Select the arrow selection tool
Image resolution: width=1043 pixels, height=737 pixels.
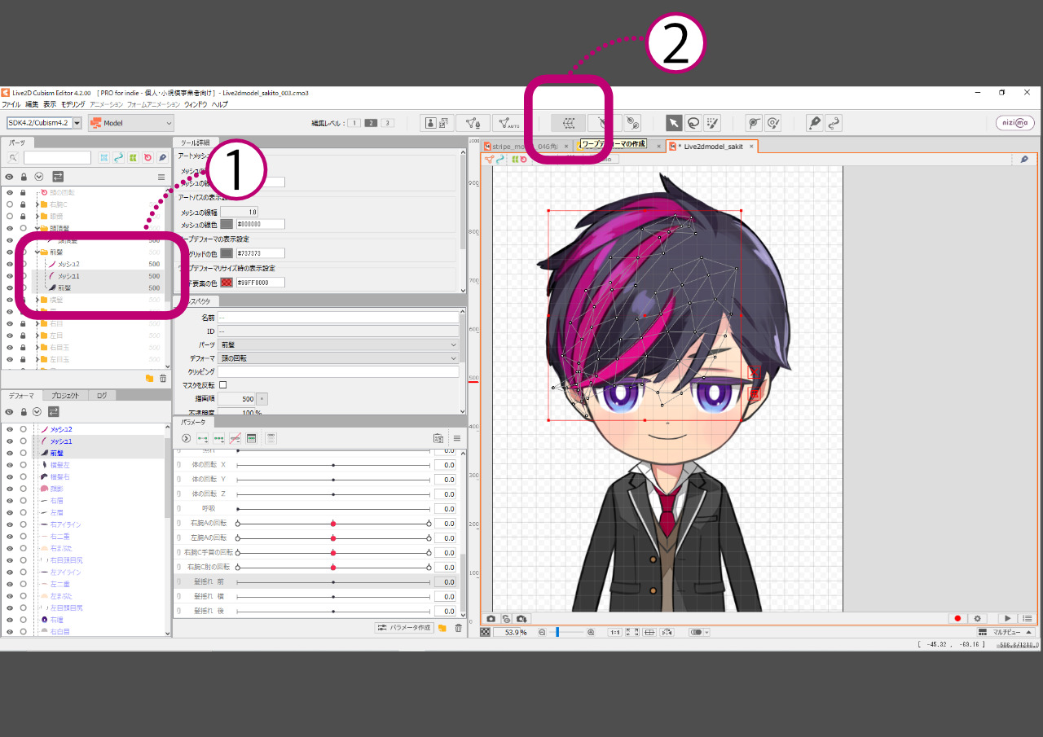(674, 123)
